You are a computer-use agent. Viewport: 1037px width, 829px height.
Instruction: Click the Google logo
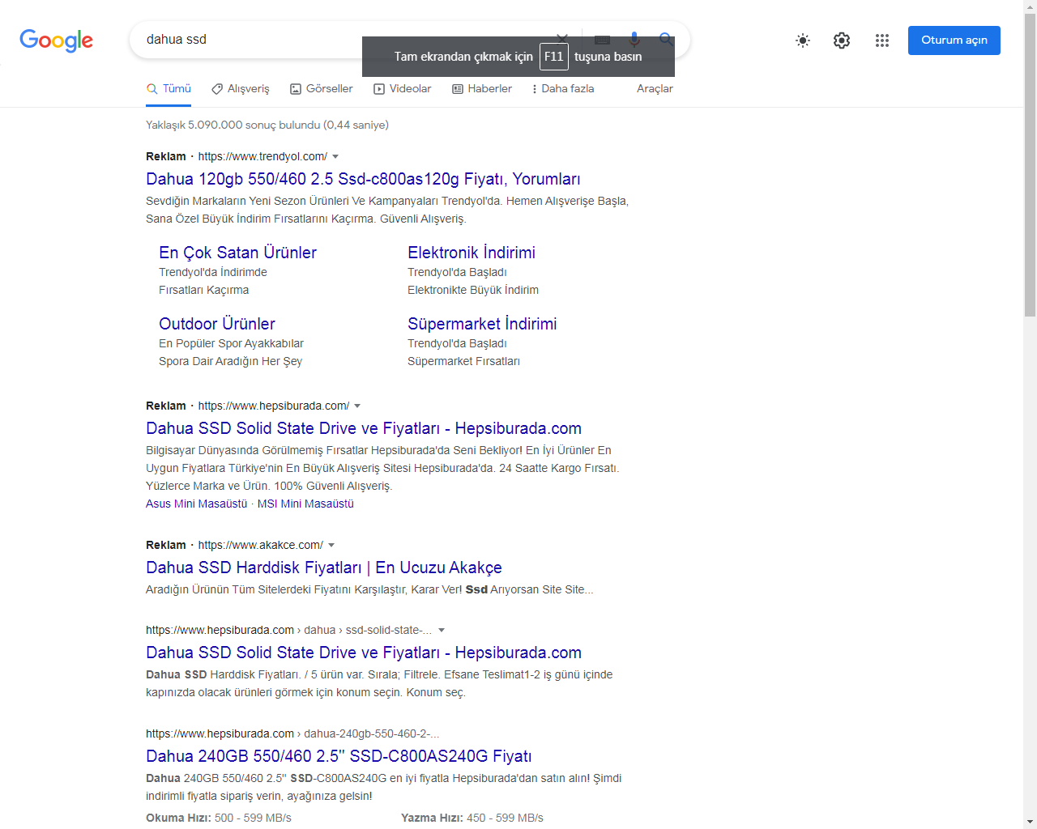click(x=56, y=40)
